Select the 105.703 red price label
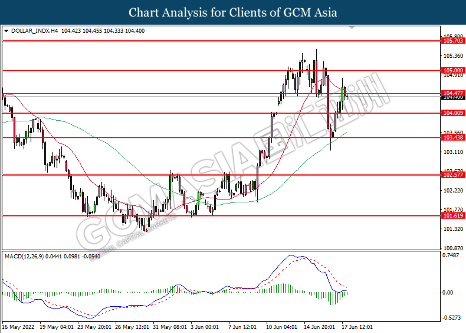This screenshot has height=333, width=466. click(453, 41)
